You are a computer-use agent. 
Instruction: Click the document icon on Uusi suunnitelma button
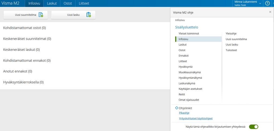click(x=41, y=15)
